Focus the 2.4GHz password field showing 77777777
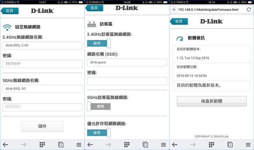 pos(42,64)
